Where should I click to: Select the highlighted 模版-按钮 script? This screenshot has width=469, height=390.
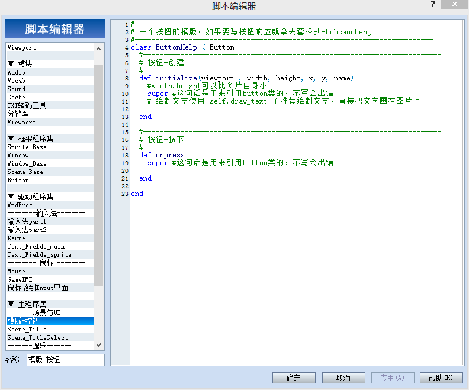50,321
